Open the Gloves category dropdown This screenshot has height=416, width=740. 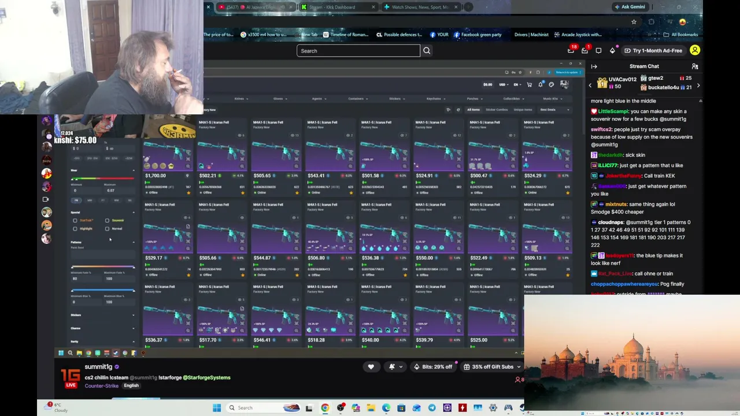(x=280, y=99)
